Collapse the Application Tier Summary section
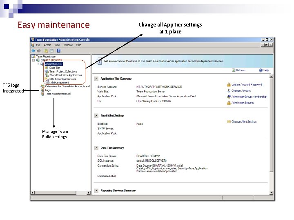 point(96,79)
